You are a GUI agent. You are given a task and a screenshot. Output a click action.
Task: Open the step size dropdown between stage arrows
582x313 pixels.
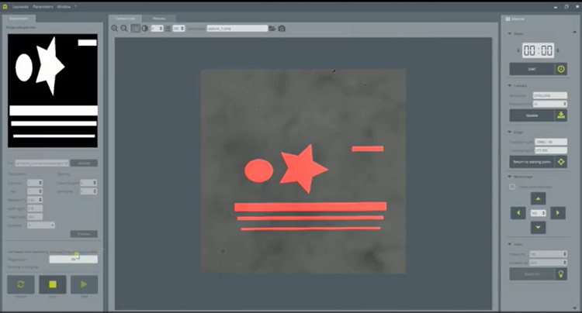[x=537, y=212]
